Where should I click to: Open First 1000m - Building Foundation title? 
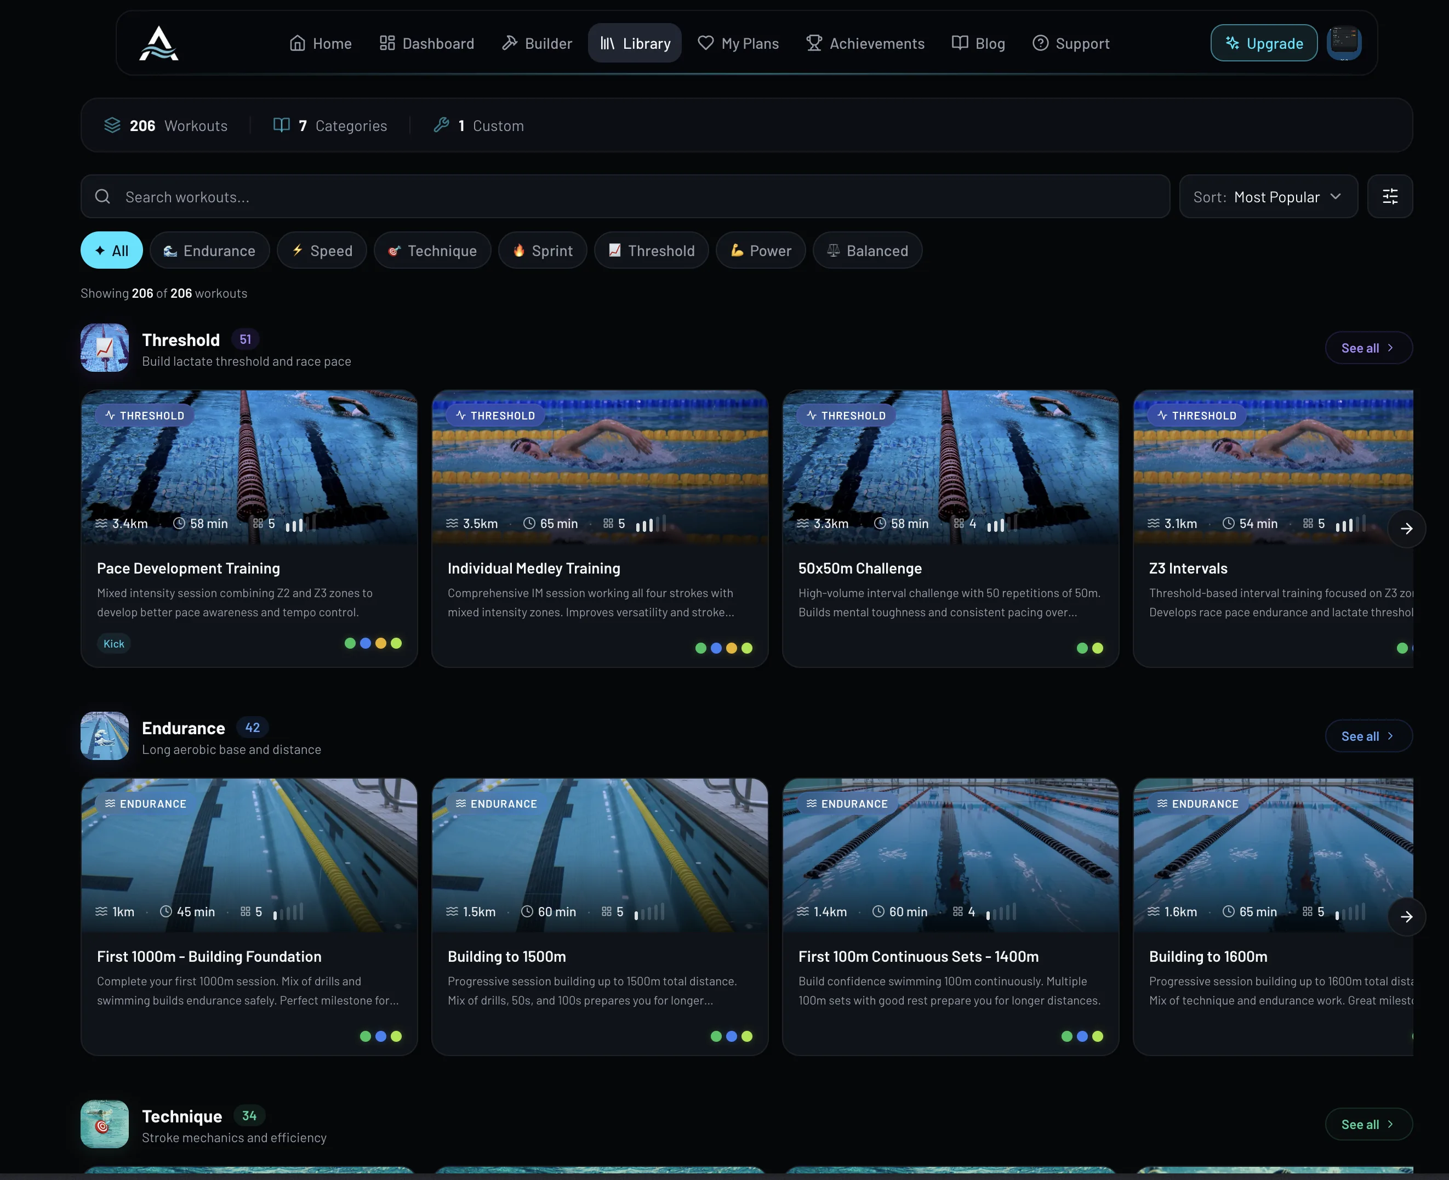coord(209,956)
